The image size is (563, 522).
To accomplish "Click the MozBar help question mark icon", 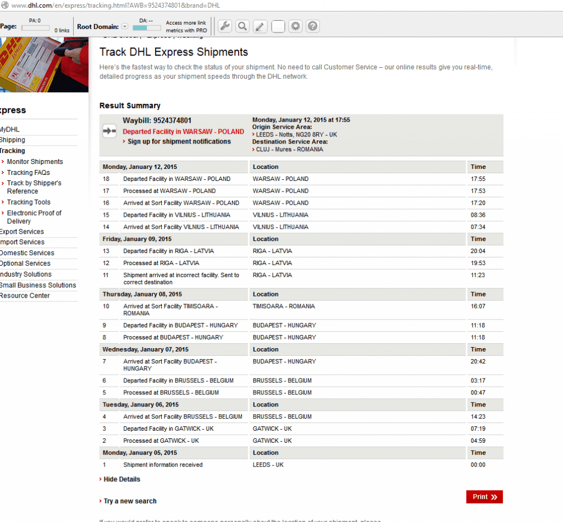I will (x=313, y=26).
